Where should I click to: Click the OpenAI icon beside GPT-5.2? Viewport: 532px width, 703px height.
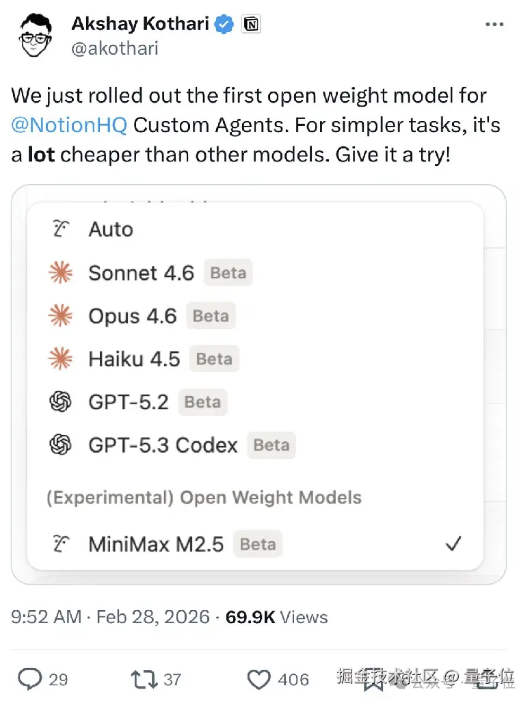pyautogui.click(x=61, y=402)
